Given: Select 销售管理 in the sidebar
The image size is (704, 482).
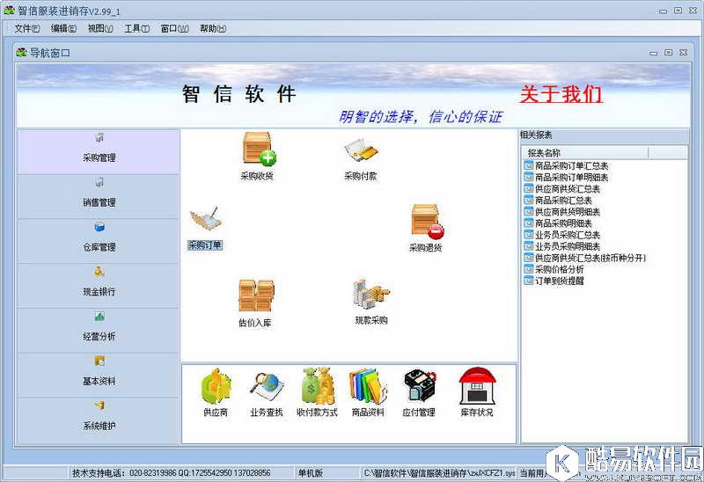Looking at the screenshot, I should coord(99,196).
